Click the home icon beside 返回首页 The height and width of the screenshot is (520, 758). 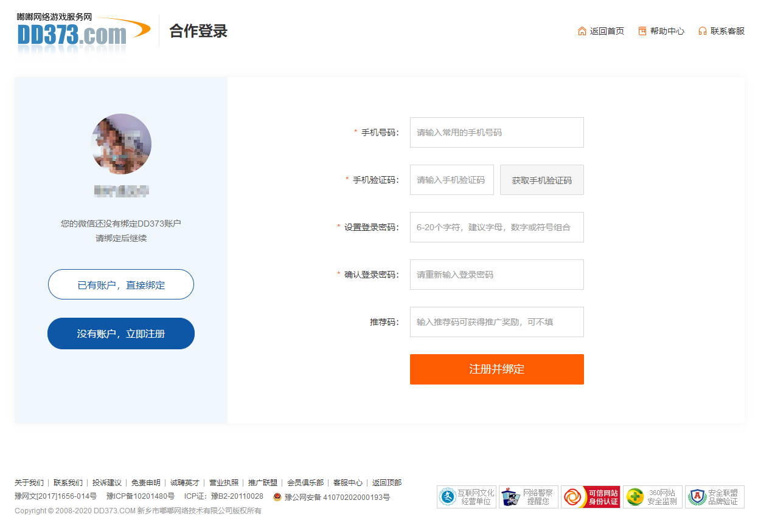coord(582,31)
